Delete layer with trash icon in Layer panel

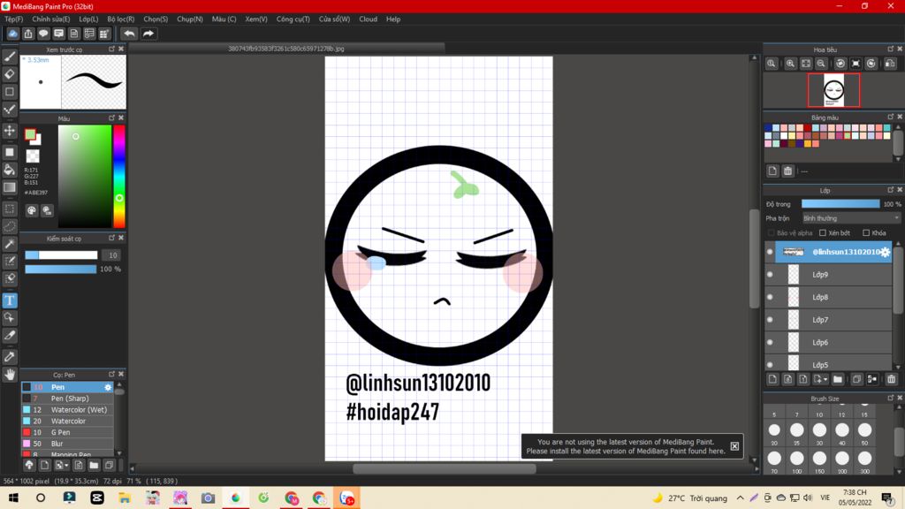(x=891, y=379)
